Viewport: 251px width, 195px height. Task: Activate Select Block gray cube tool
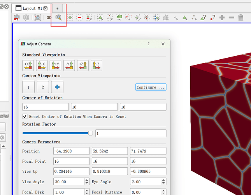pos(166,18)
